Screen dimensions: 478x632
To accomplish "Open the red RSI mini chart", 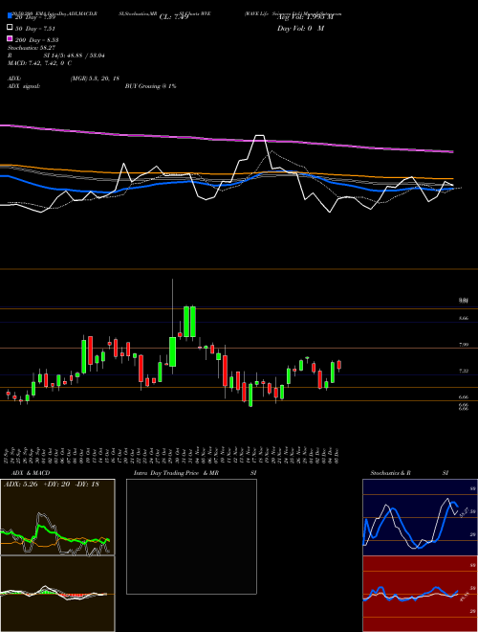I will click(420, 594).
